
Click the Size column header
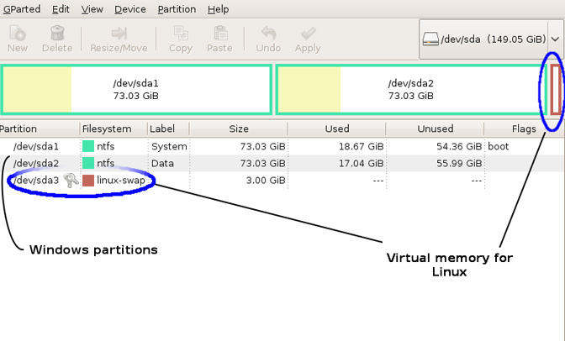[239, 129]
